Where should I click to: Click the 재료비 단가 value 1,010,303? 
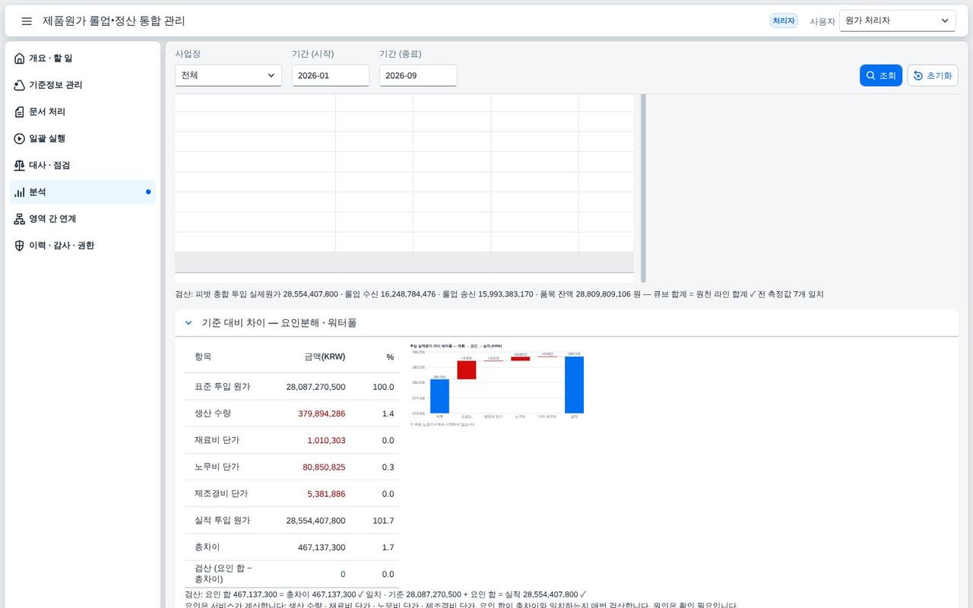click(326, 440)
